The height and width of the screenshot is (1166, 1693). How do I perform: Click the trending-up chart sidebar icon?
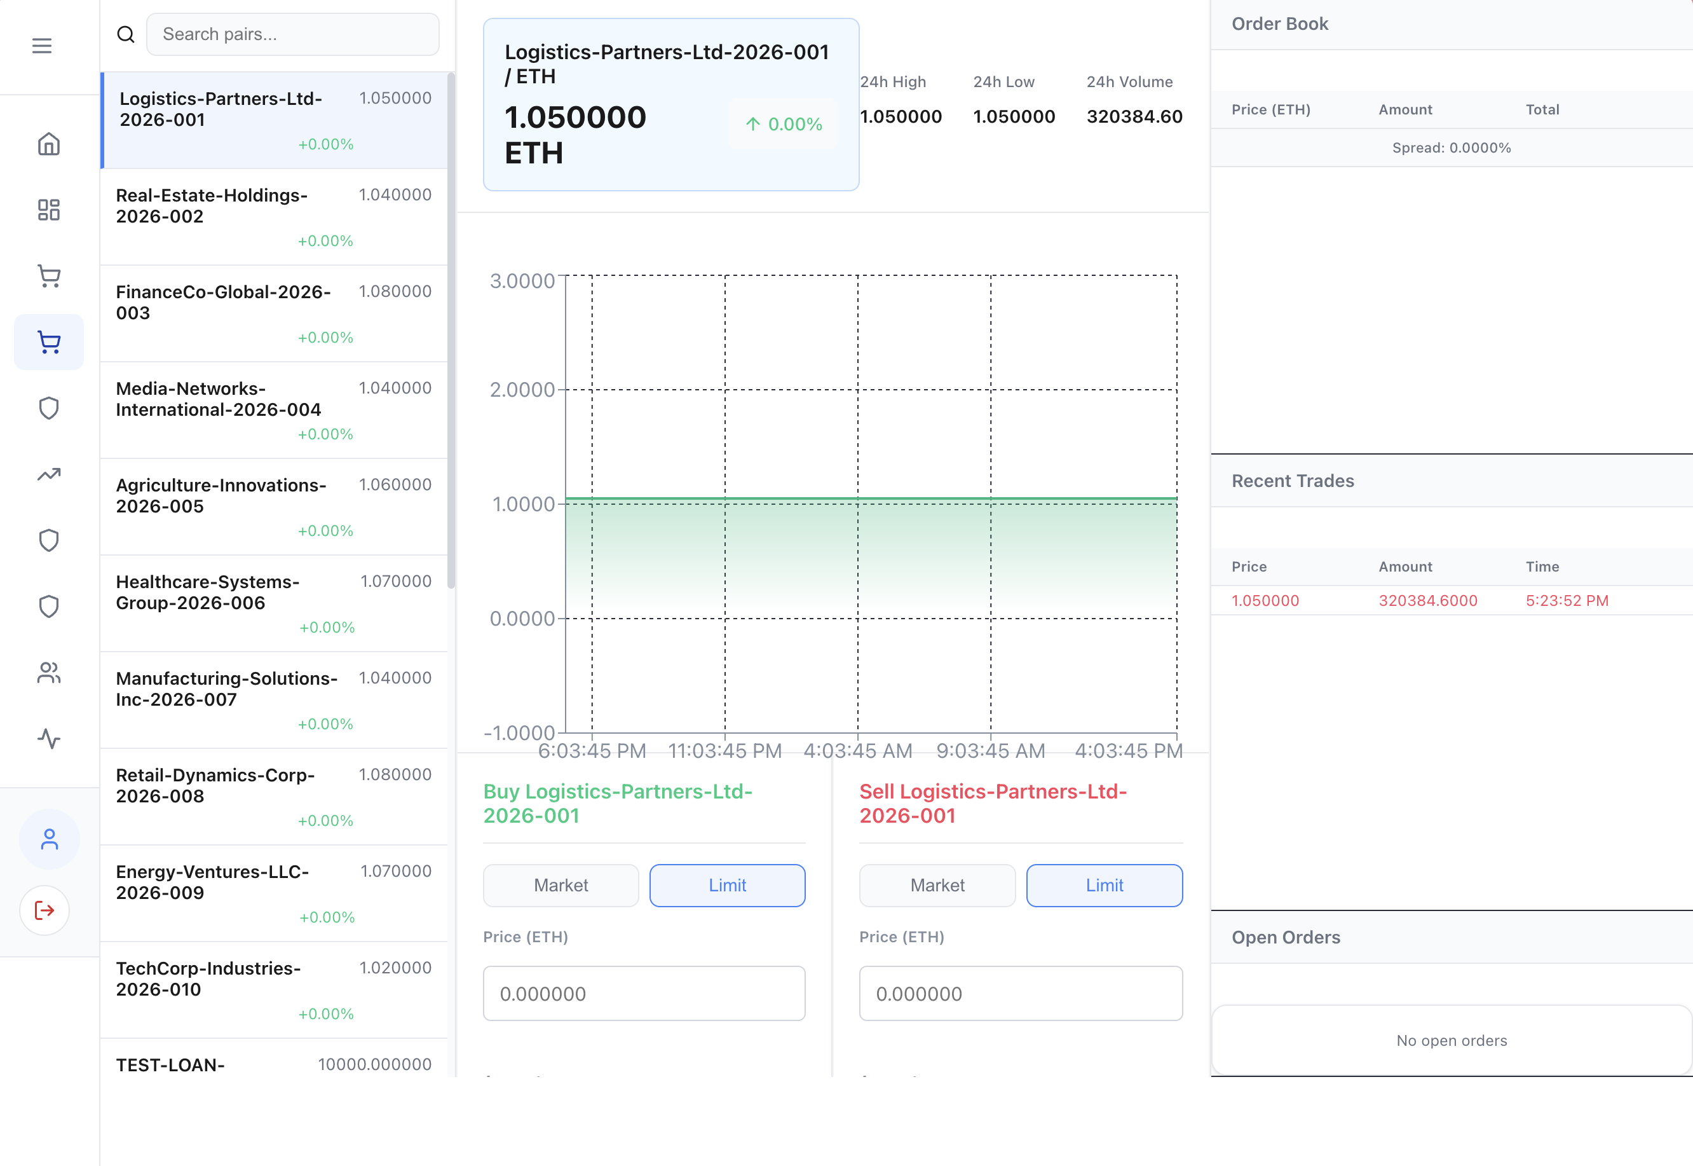pyautogui.click(x=49, y=475)
